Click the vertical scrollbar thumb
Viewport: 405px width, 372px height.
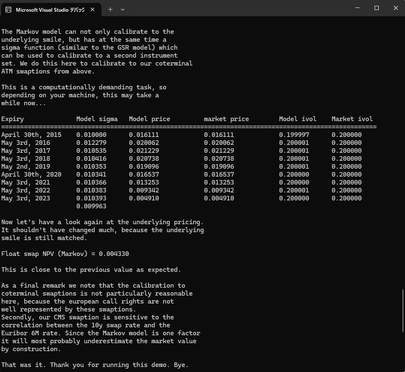(402, 311)
